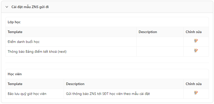The image size is (214, 104).
Task: Edit the Bảo lưu quỹ giờ học viên template
Action: pyautogui.click(x=196, y=93)
